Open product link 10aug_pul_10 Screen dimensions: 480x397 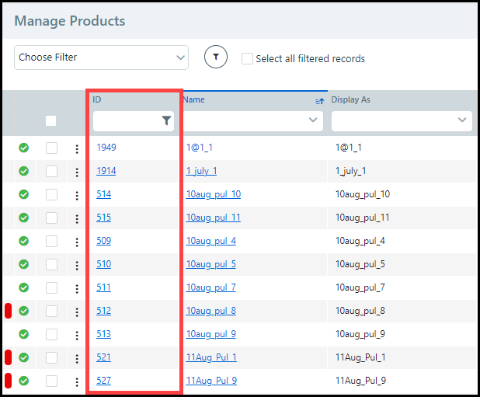tap(214, 194)
